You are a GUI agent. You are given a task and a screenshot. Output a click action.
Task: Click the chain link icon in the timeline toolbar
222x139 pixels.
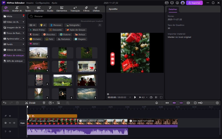pos(167,103)
